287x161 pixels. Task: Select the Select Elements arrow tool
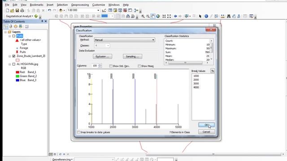tap(200, 16)
